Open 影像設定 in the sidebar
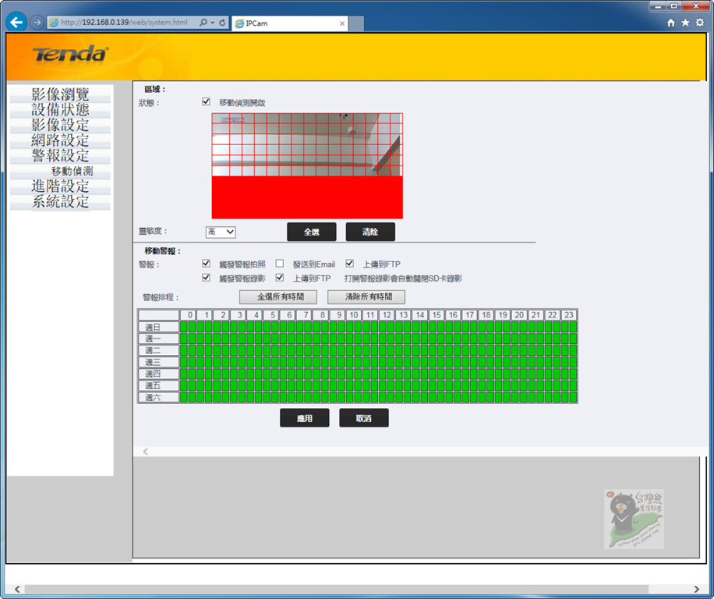Screen dimensions: 714x599 point(60,125)
